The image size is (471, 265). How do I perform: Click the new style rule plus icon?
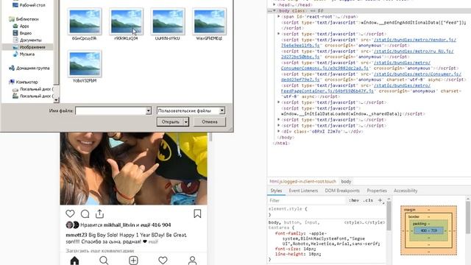[x=380, y=200]
